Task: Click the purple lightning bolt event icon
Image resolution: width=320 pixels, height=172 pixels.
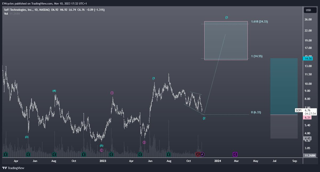Action: pos(202,154)
